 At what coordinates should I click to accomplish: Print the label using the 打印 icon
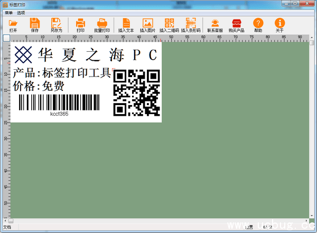(80, 25)
